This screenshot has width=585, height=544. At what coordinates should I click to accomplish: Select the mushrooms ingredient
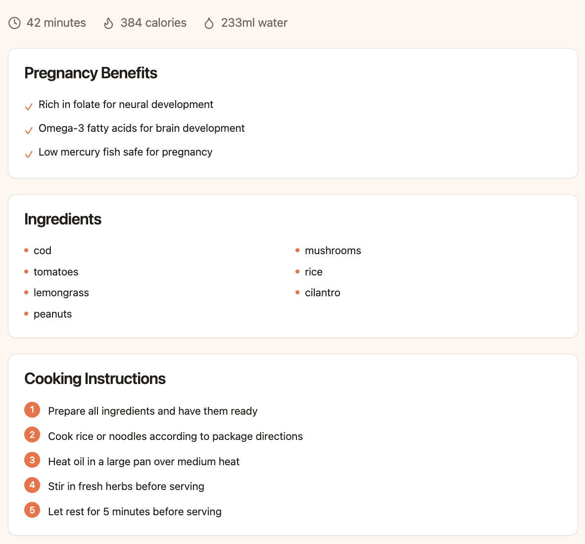(x=333, y=251)
